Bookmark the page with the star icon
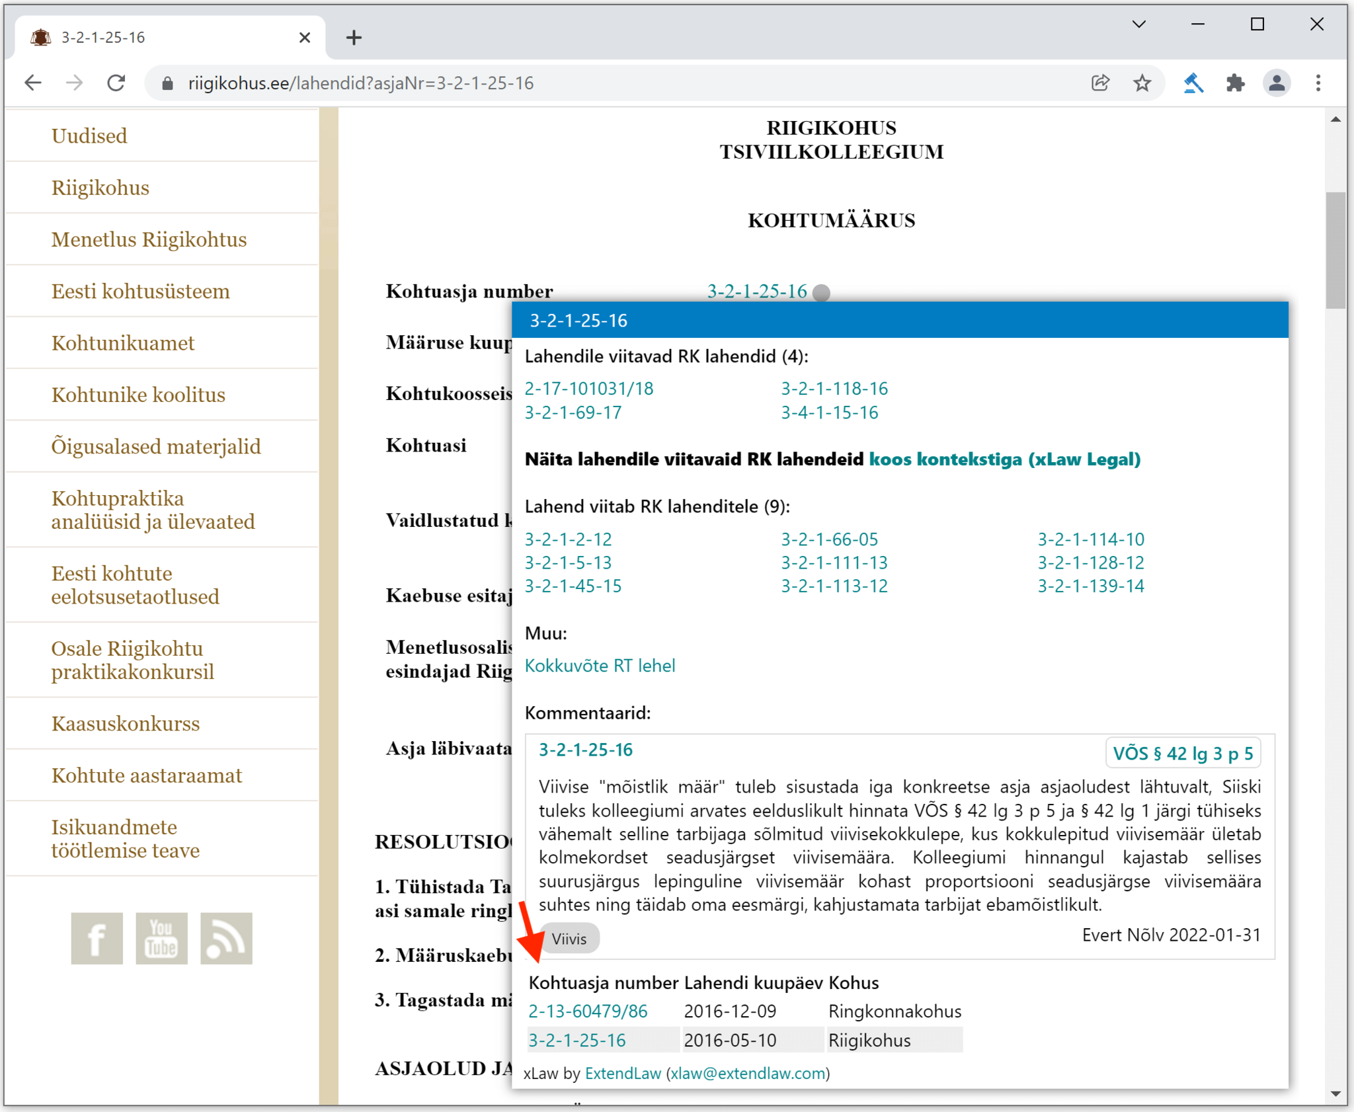 coord(1142,83)
